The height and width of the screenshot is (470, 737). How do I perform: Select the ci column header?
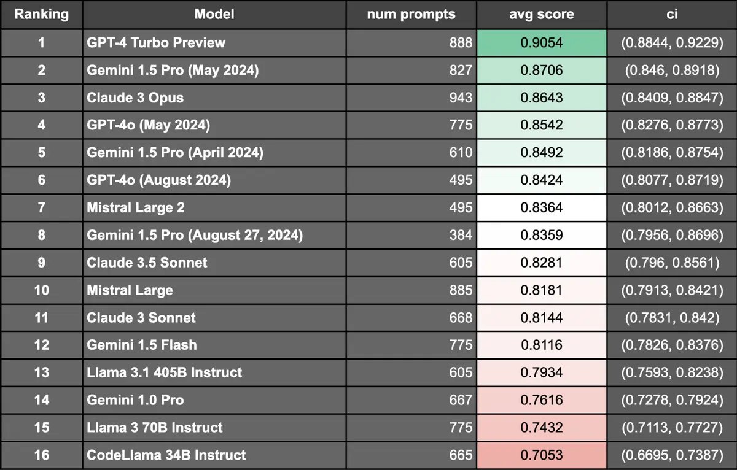pyautogui.click(x=672, y=15)
